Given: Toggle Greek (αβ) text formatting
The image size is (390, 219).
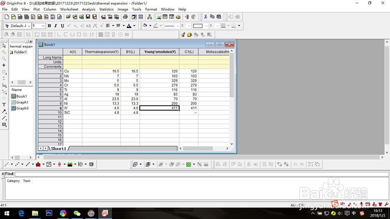Looking at the screenshot, I should tap(88, 26).
